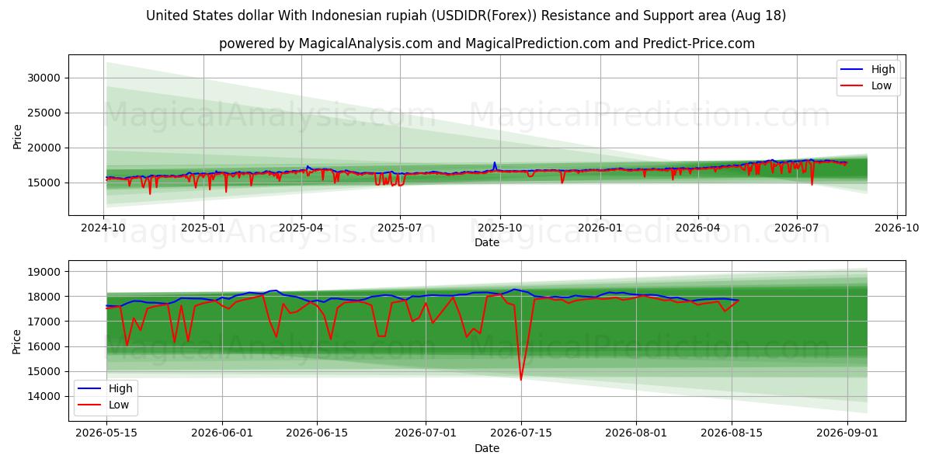Click the 2026-07-01 date tick label
Image resolution: width=932 pixels, height=466 pixels.
(x=426, y=434)
